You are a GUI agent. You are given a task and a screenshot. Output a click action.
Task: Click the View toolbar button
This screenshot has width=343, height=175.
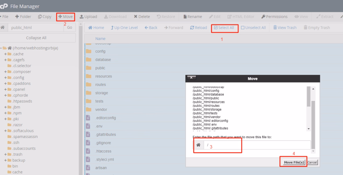301,17
